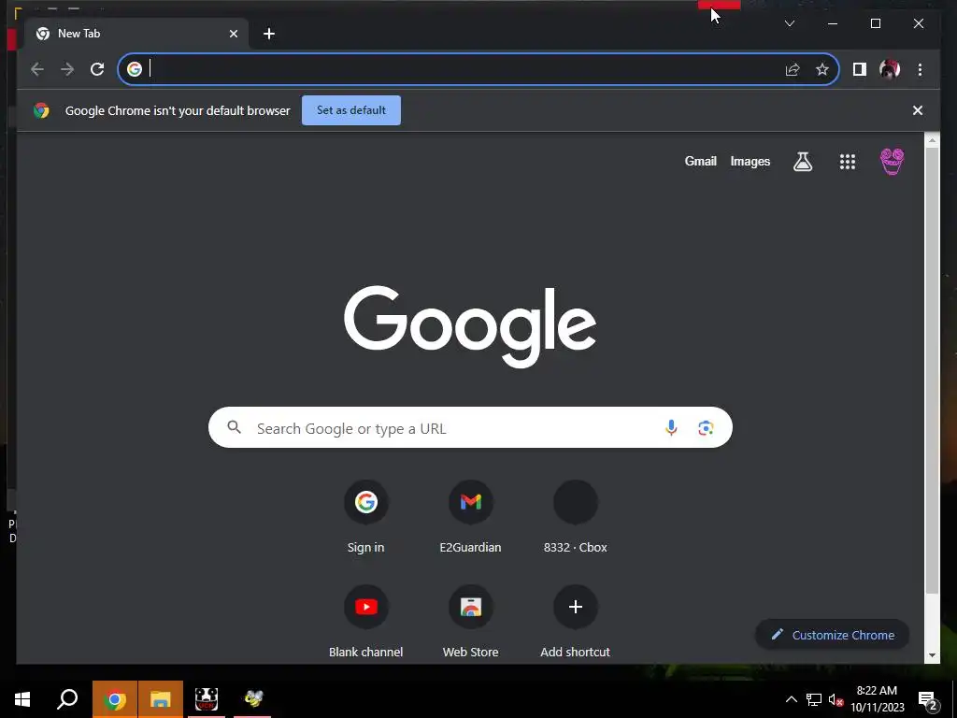This screenshot has height=718, width=957.
Task: Click the scrollbar up arrow
Action: 932,140
